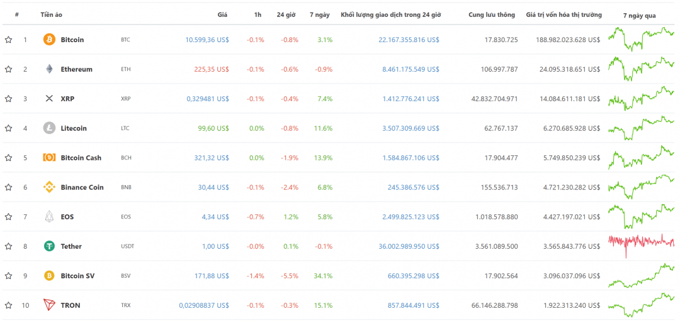Open Bitcoin 7-day sparkline chart

(641, 39)
